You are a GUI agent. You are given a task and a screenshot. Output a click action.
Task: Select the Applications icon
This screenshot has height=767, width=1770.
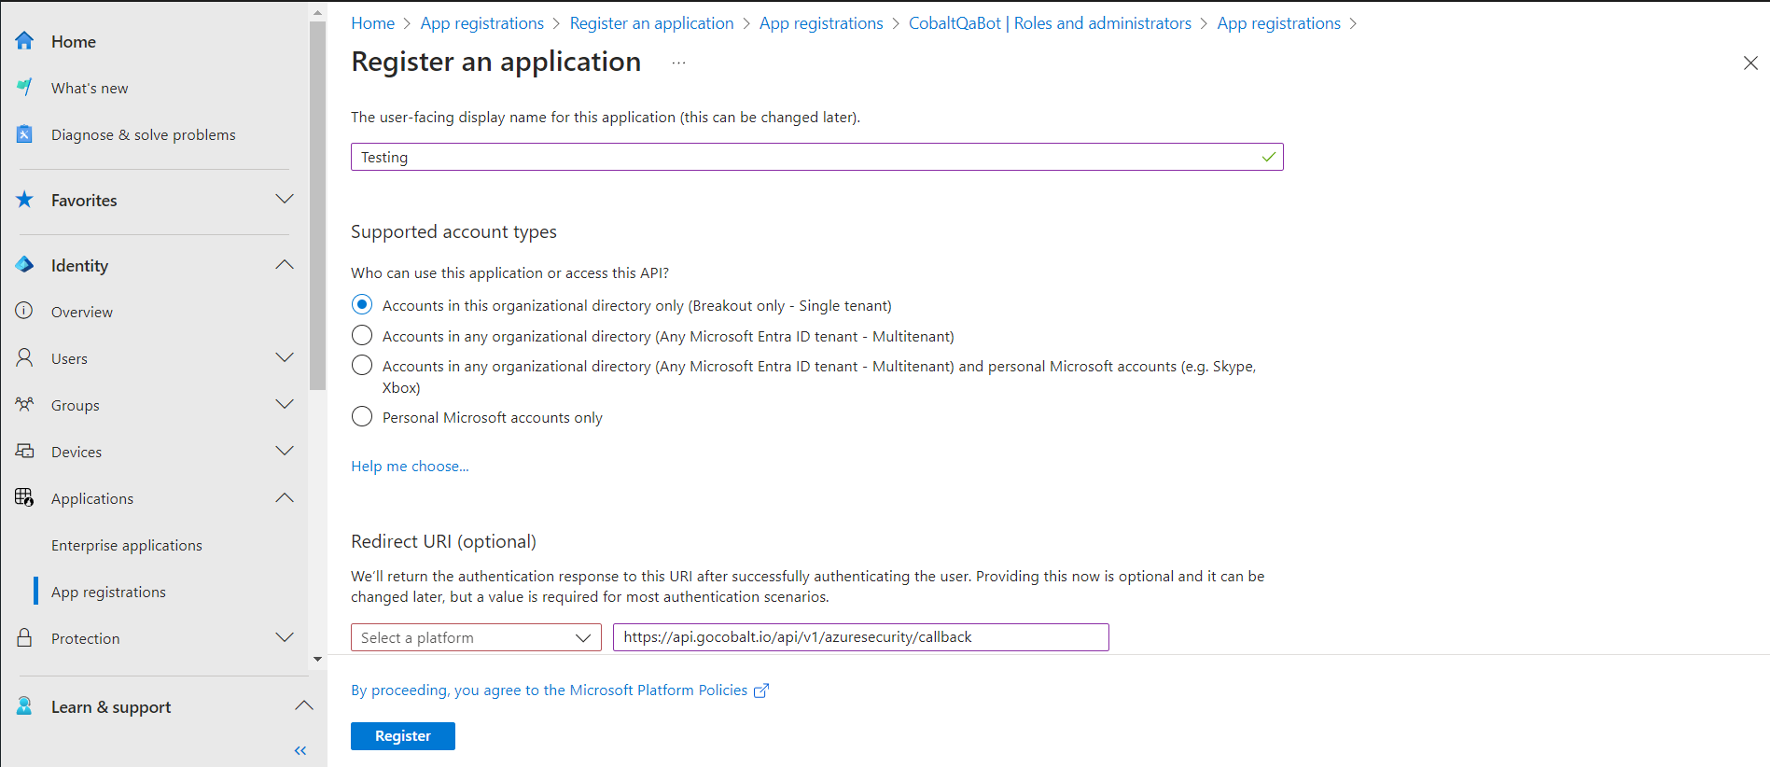pyautogui.click(x=24, y=497)
